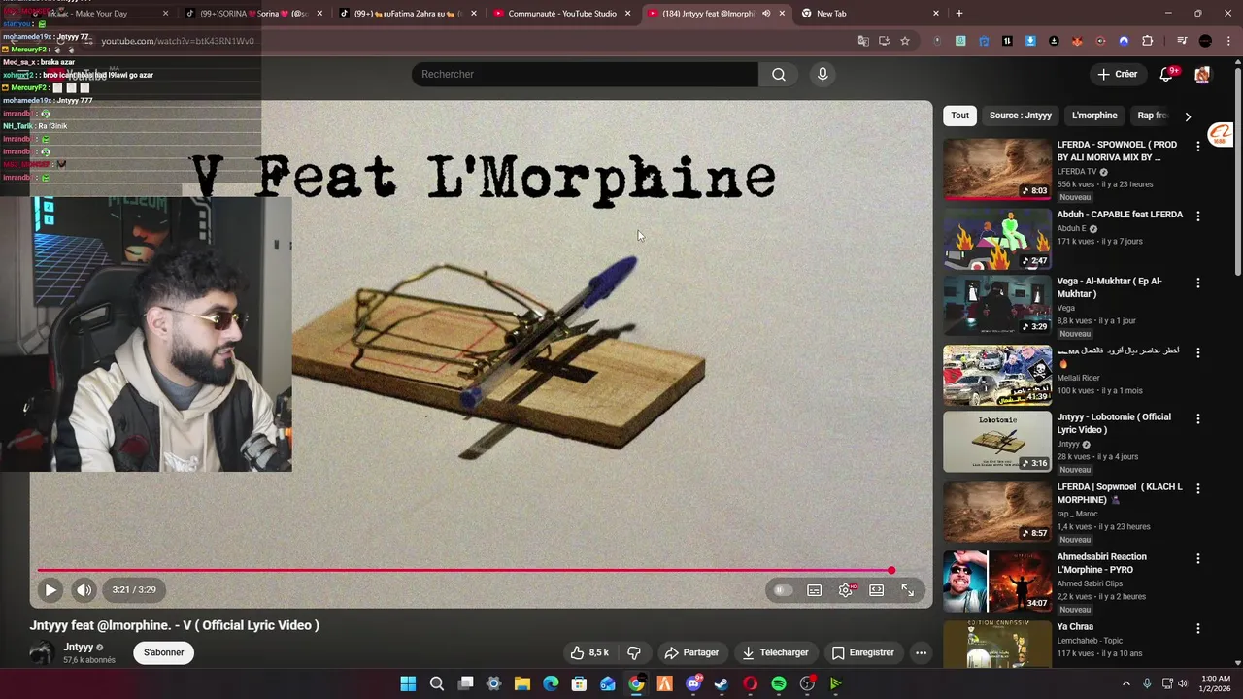Click the progress bar scrubber handle
The height and width of the screenshot is (699, 1243).
890,571
